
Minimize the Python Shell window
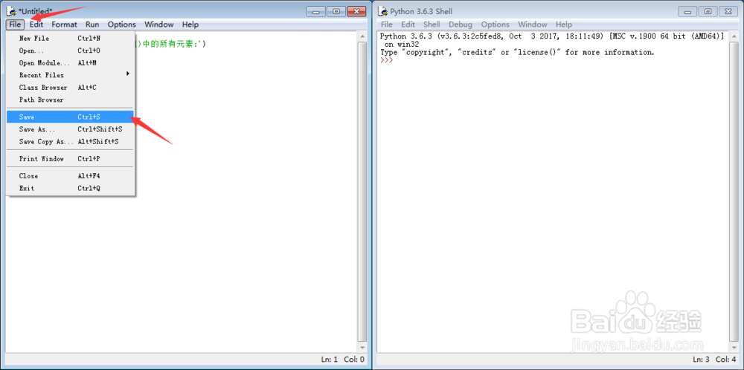coord(687,11)
